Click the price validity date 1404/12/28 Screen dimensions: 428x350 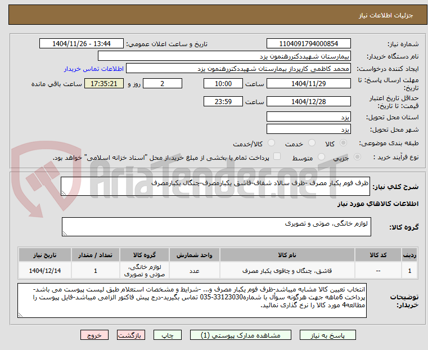pos(308,101)
